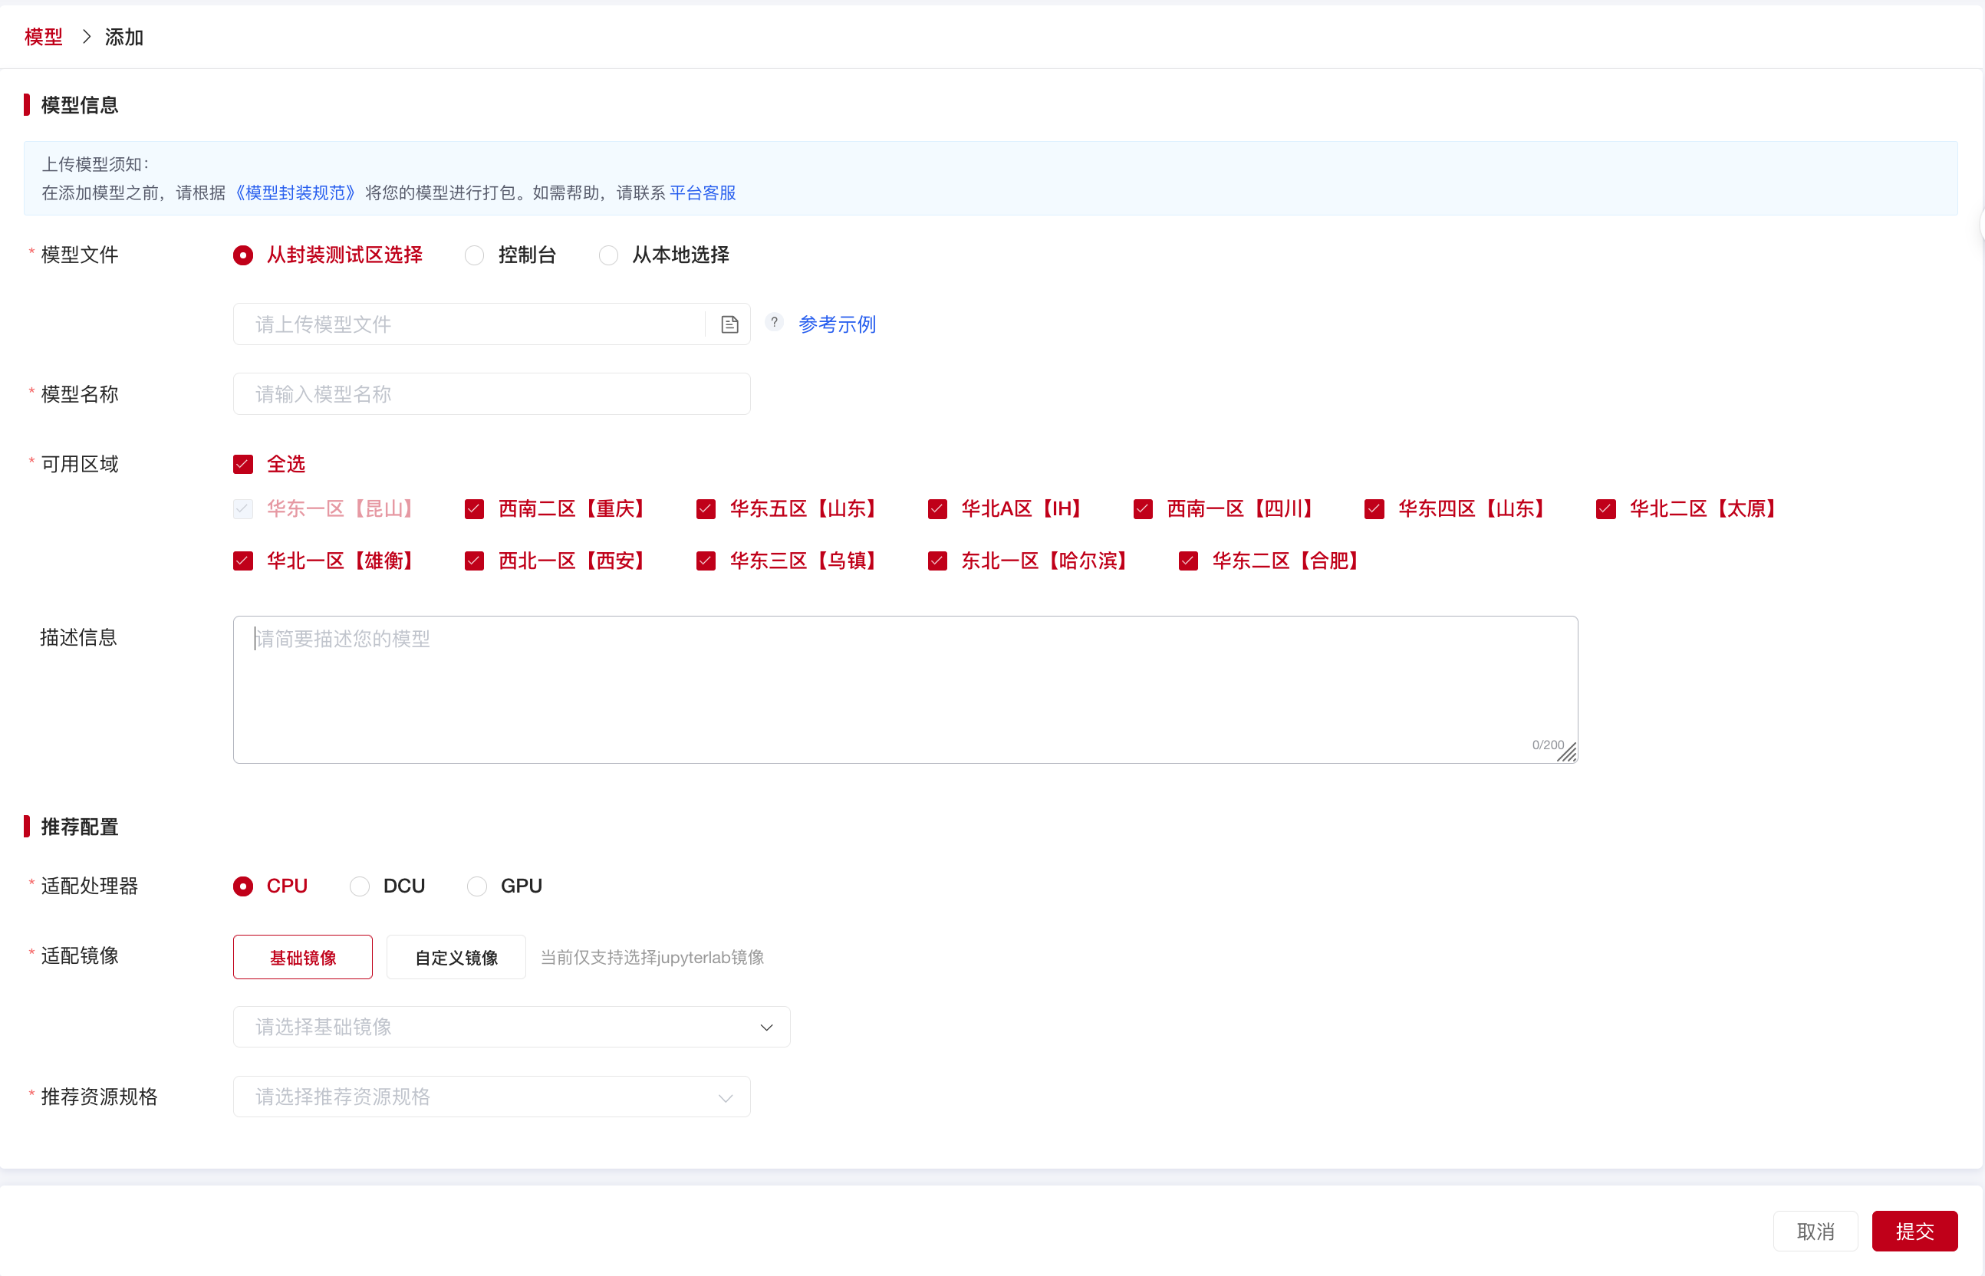Select GPU as the processor type

[x=477, y=886]
